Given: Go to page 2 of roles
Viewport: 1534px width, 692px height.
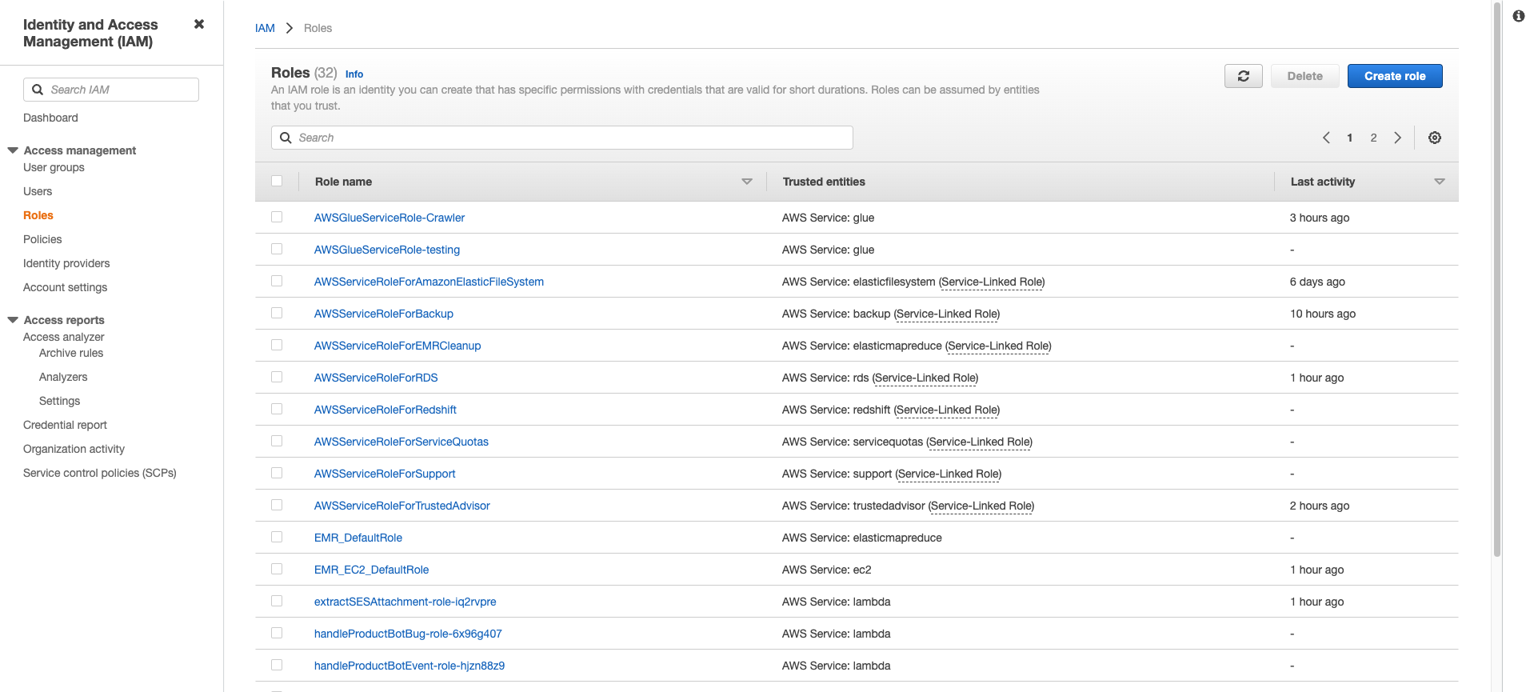Looking at the screenshot, I should pos(1373,138).
